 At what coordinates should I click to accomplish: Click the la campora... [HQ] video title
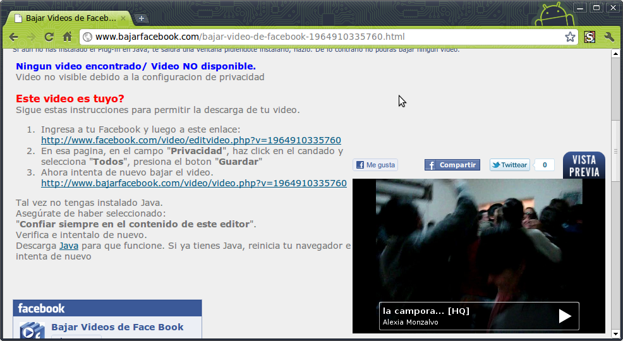(426, 311)
